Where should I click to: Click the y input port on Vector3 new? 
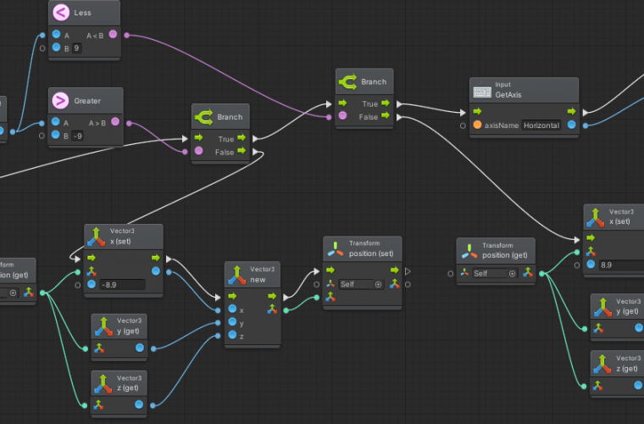point(231,323)
